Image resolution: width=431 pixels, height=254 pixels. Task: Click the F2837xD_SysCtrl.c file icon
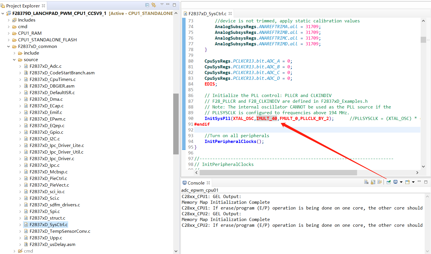[26, 225]
